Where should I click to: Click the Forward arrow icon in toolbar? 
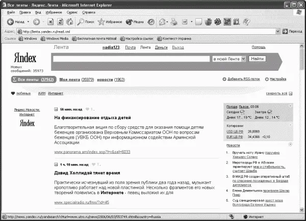click(36, 22)
